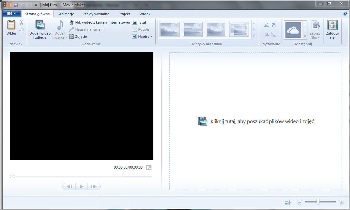Click the help question mark icon
Image resolution: width=350 pixels, height=210 pixels.
[x=345, y=13]
